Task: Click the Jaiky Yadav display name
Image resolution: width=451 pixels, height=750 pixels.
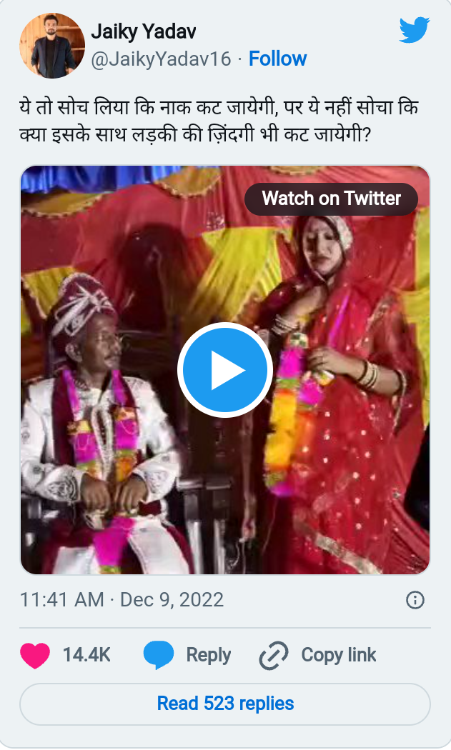Action: click(144, 31)
